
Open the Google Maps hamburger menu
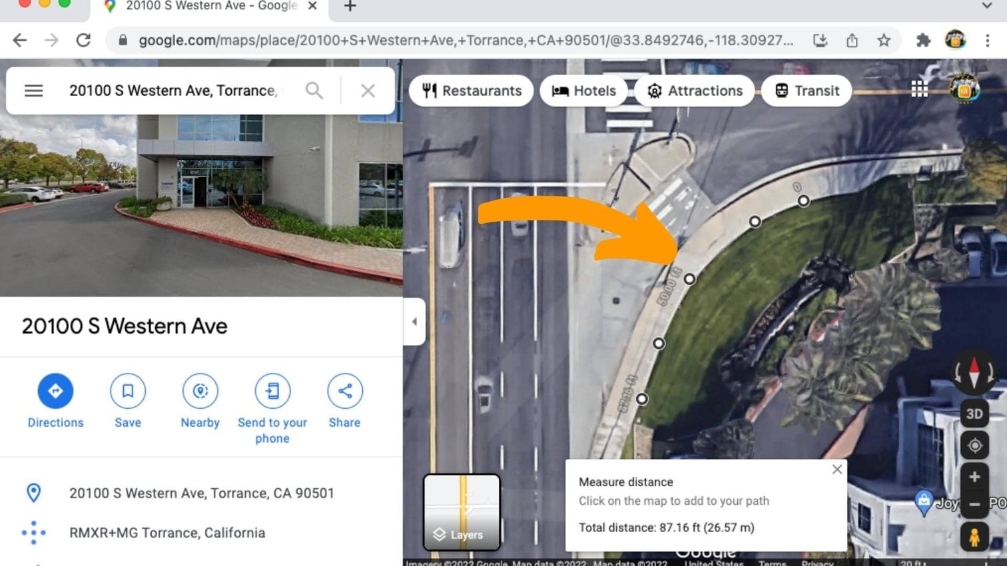(x=33, y=91)
